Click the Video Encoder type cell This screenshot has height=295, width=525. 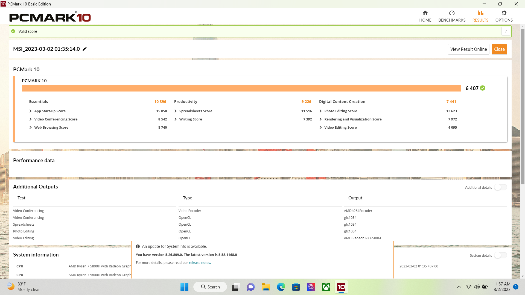tap(190, 211)
